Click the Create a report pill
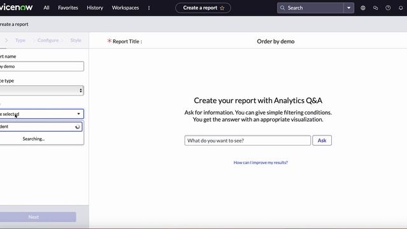Viewport: 407px width, 229px height. (x=203, y=8)
